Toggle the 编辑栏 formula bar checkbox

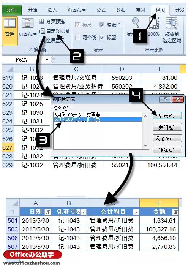point(102,25)
